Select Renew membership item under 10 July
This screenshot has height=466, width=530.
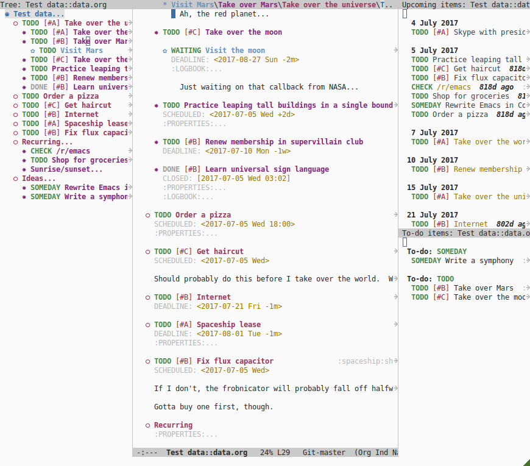(x=467, y=169)
